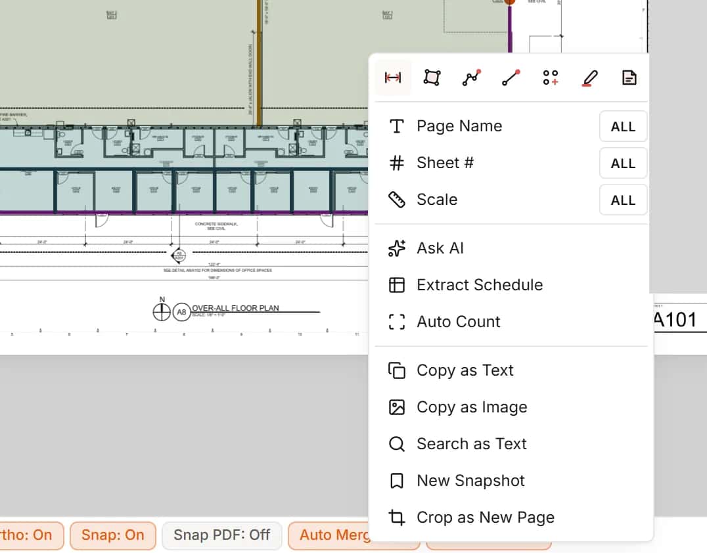
Task: Toggle the Snap PDF: Off setting
Action: click(x=222, y=535)
